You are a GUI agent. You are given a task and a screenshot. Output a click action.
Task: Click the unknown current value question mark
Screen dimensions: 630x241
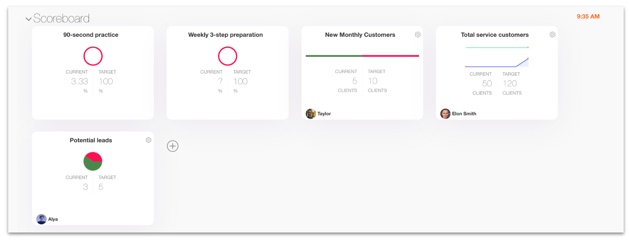tap(220, 81)
